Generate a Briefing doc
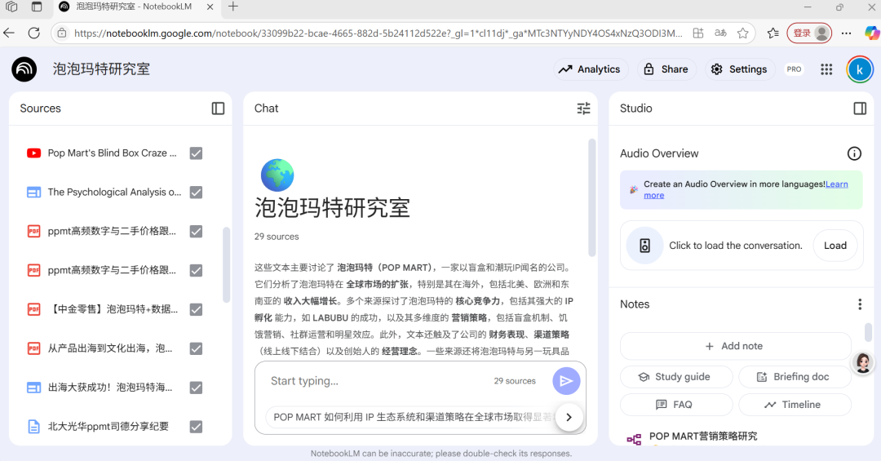This screenshot has width=881, height=461. tap(795, 377)
